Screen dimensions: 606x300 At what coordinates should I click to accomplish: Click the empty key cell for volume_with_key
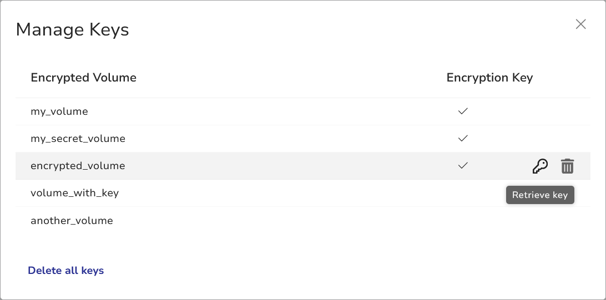463,193
